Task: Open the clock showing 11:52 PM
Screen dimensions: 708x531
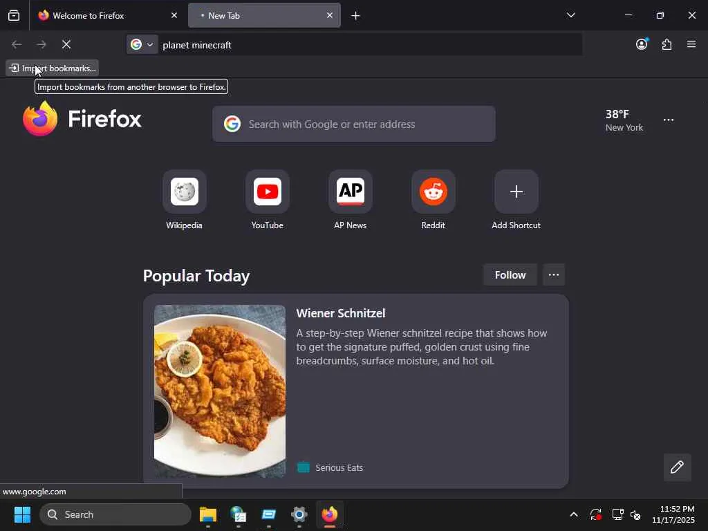Action: (x=673, y=514)
